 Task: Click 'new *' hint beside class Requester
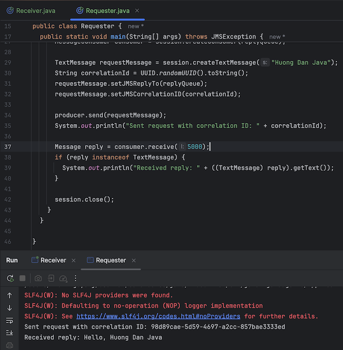pyautogui.click(x=136, y=27)
